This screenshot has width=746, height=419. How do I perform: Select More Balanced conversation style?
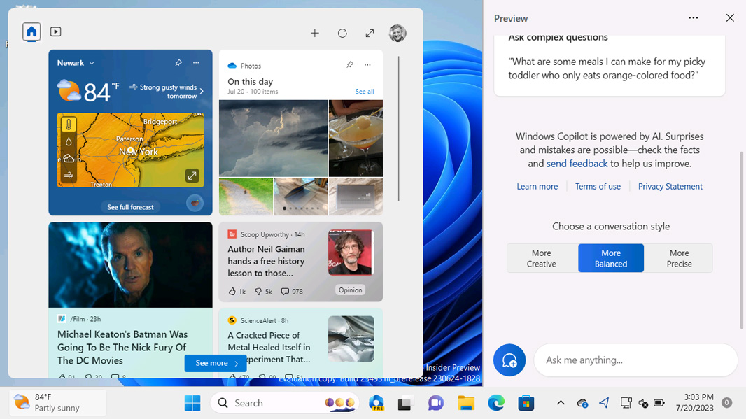(610, 258)
